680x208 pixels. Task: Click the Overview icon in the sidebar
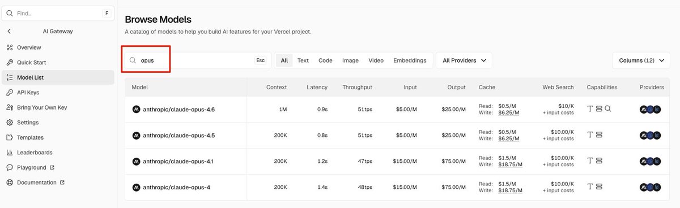[x=10, y=47]
